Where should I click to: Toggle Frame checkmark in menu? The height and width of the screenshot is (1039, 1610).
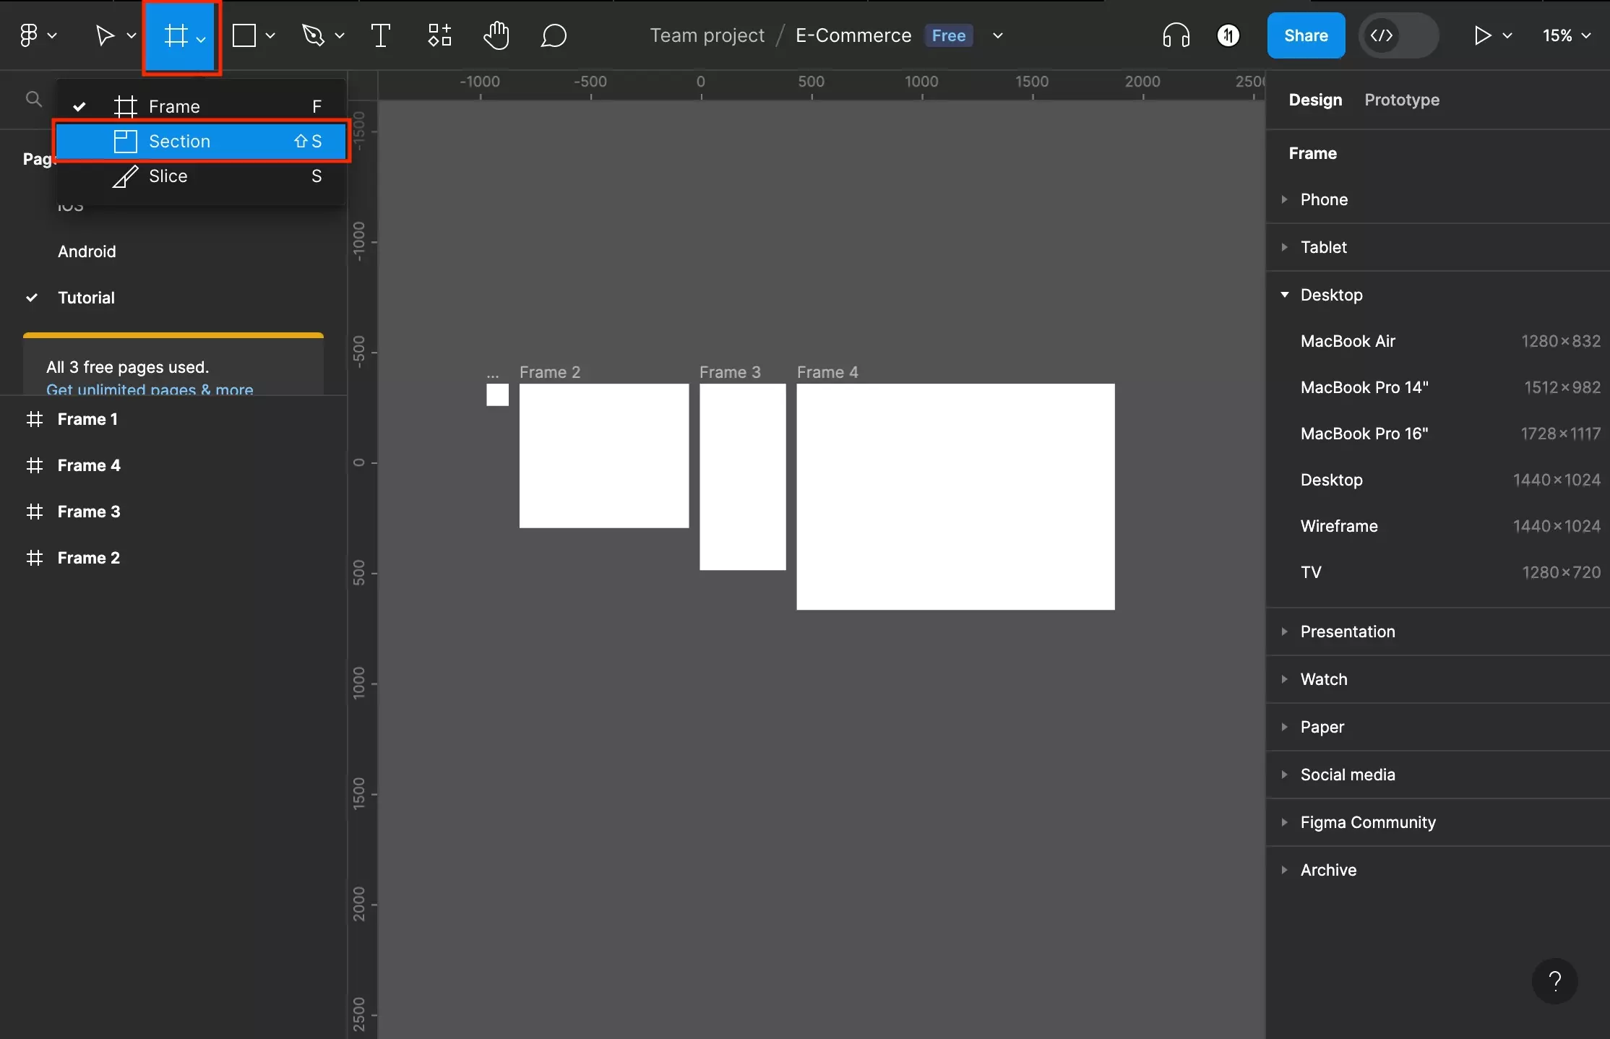coord(77,107)
